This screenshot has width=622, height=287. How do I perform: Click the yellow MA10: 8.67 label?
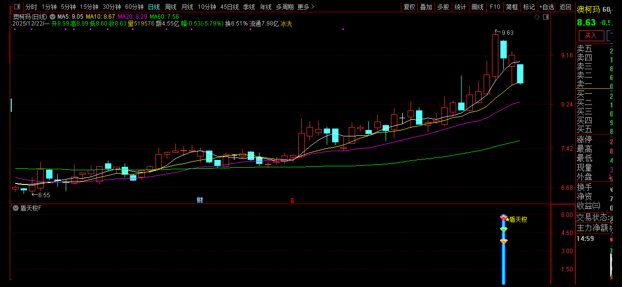100,17
